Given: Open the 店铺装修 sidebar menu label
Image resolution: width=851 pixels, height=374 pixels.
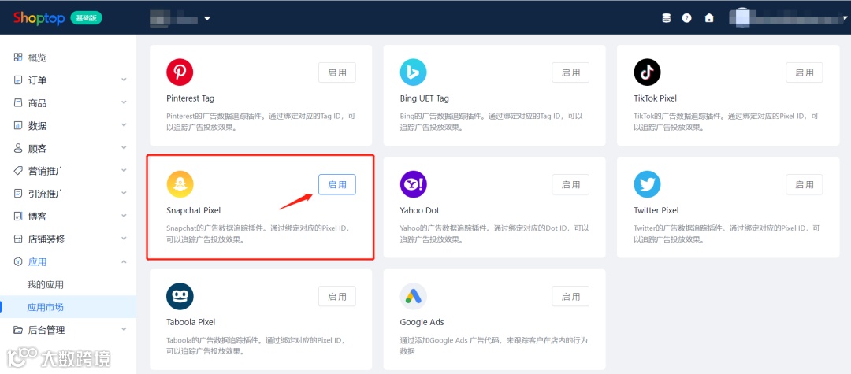Looking at the screenshot, I should [x=46, y=239].
